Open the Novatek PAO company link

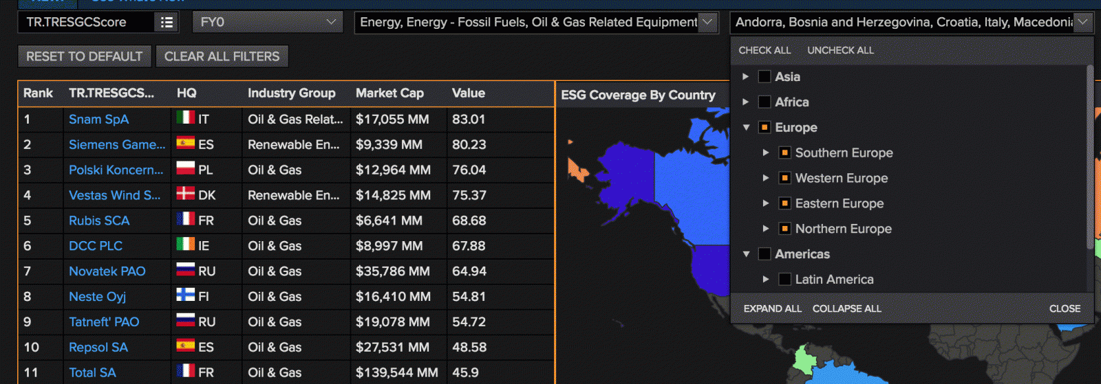click(x=107, y=271)
